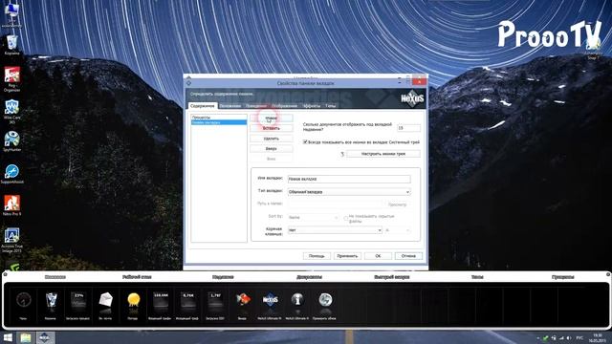Click the recent documents count field
The width and height of the screenshot is (612, 344).
[408, 128]
